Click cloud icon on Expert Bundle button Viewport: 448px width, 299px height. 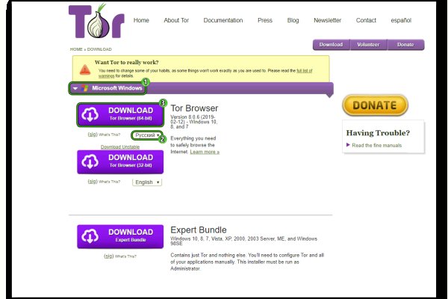90,236
